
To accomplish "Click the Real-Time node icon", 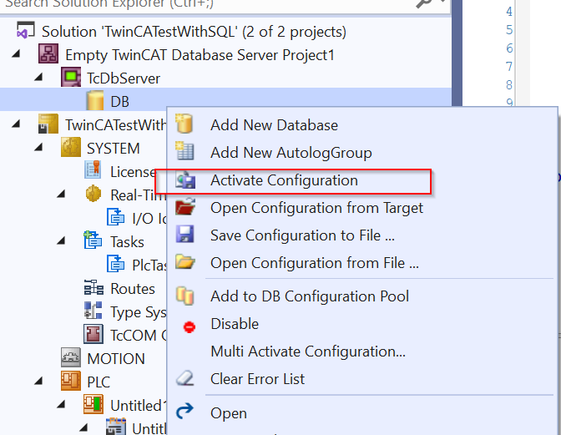I will pos(93,194).
